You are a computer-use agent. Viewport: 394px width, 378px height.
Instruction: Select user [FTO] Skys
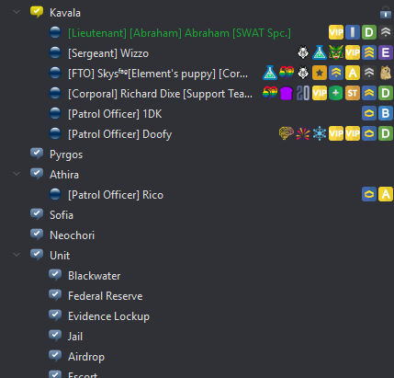point(158,74)
